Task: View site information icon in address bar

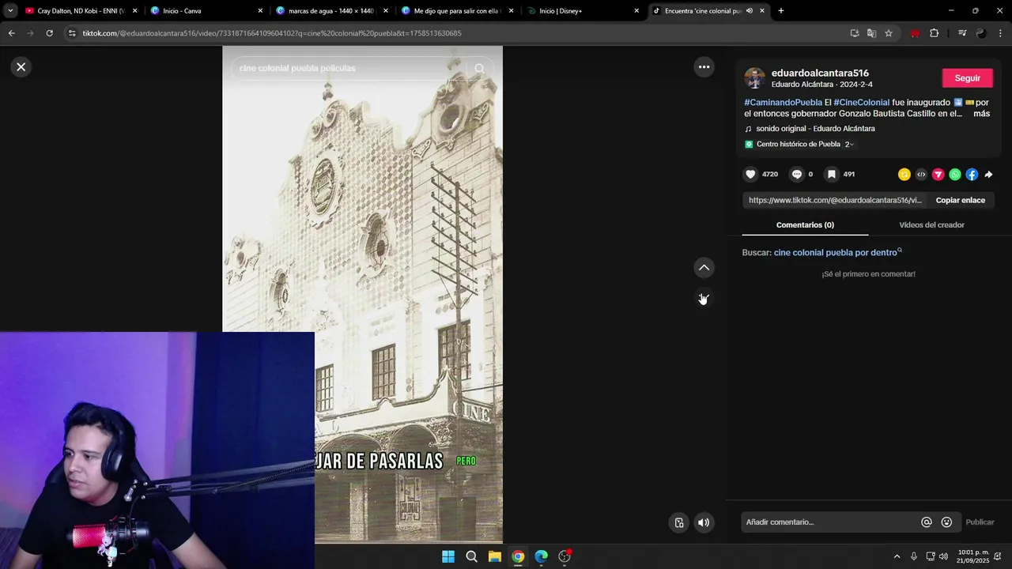Action: pyautogui.click(x=72, y=33)
